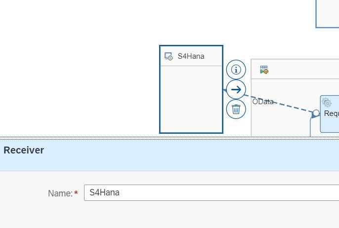This screenshot has width=339, height=228.
Task: Click into the Name field containing S4Hana
Action: pos(212,192)
